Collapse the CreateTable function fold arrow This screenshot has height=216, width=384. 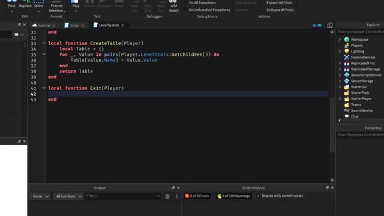pos(44,43)
